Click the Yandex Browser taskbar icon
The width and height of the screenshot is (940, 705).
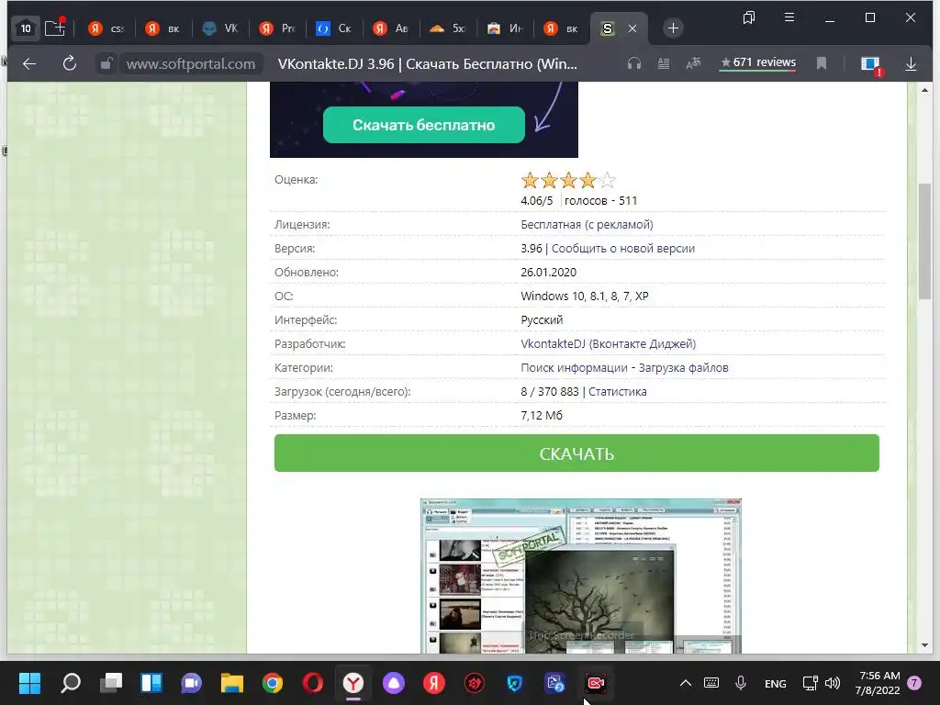coord(353,683)
